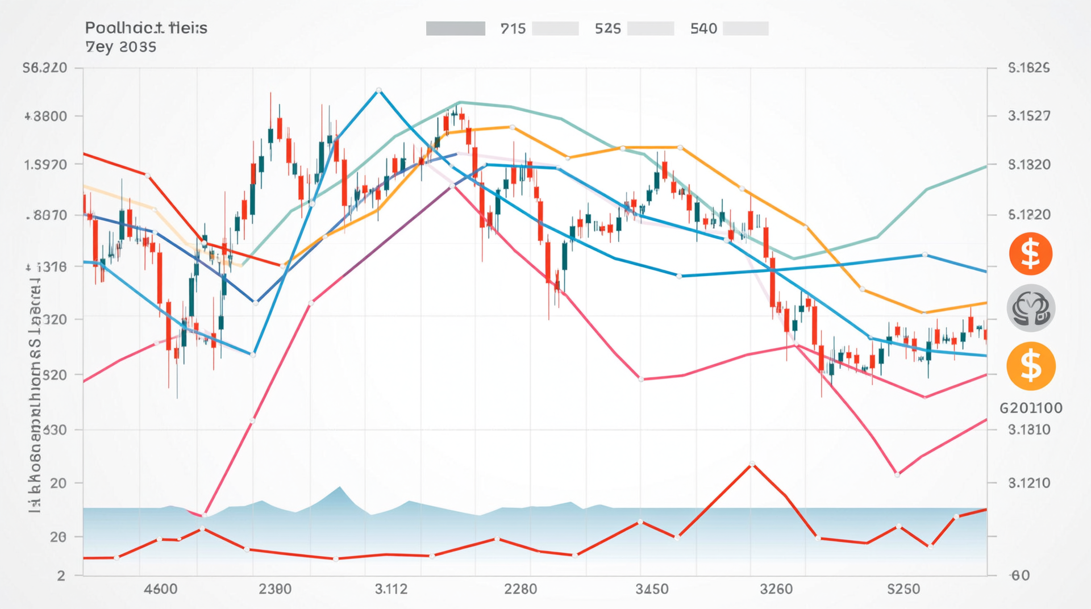This screenshot has width=1091, height=609.
Task: Click the highest peak point of the blue line
Action: [378, 90]
